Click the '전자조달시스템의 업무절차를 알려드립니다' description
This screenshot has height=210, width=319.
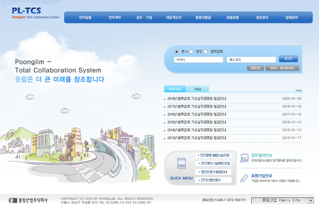277,160
